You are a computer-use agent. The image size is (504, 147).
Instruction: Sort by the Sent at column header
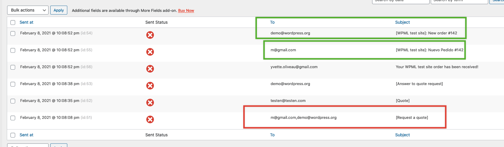tap(26, 22)
